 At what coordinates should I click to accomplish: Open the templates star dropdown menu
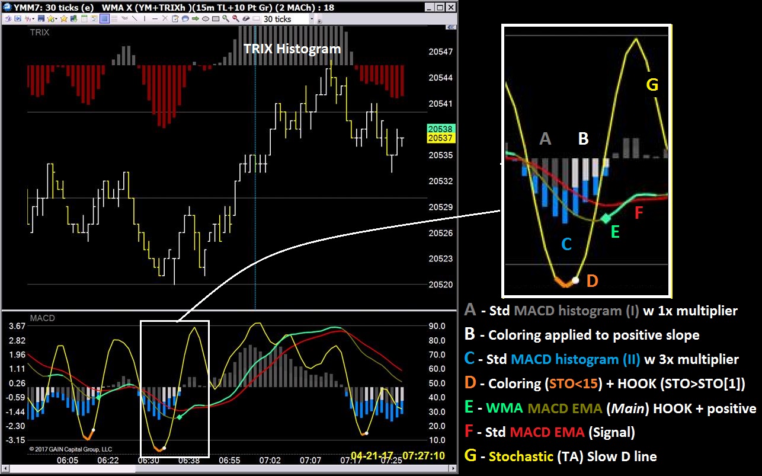click(55, 18)
